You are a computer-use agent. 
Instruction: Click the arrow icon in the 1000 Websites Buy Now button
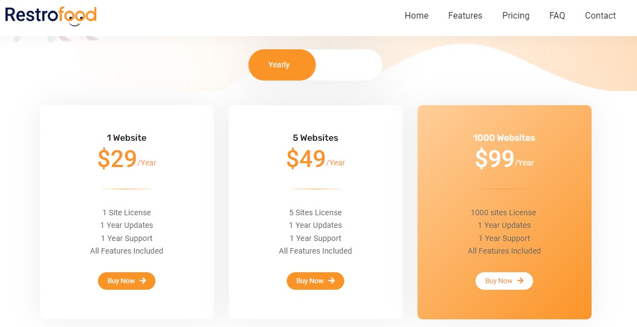[520, 281]
